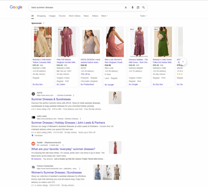Open Summer Dresses & Sundresses ASOS result
This screenshot has height=187, width=208.
(x=51, y=99)
